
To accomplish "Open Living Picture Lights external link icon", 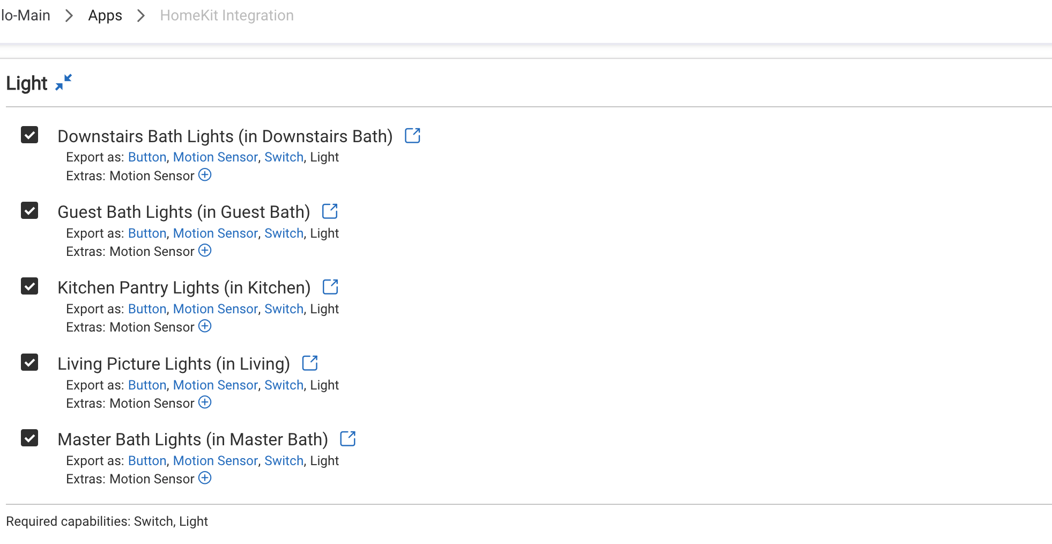I will point(310,363).
